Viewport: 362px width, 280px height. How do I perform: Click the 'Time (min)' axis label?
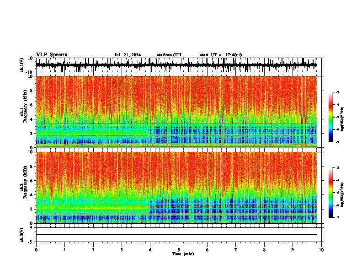point(183,254)
